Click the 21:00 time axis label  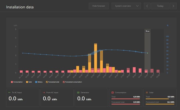click(x=146, y=76)
